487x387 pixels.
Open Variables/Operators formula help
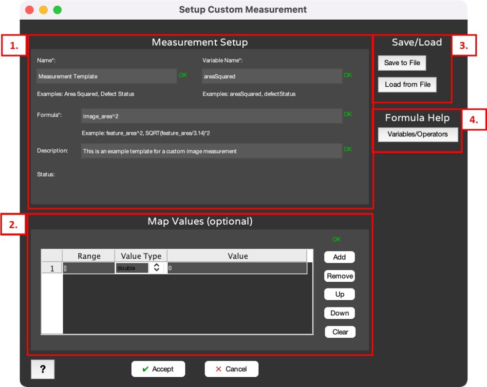pos(418,135)
